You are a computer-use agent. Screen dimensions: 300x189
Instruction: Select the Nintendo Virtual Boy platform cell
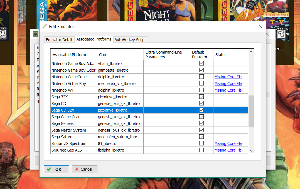tap(74, 84)
